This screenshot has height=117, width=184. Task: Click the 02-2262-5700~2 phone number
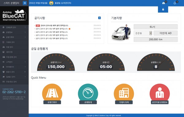[x=14, y=92]
